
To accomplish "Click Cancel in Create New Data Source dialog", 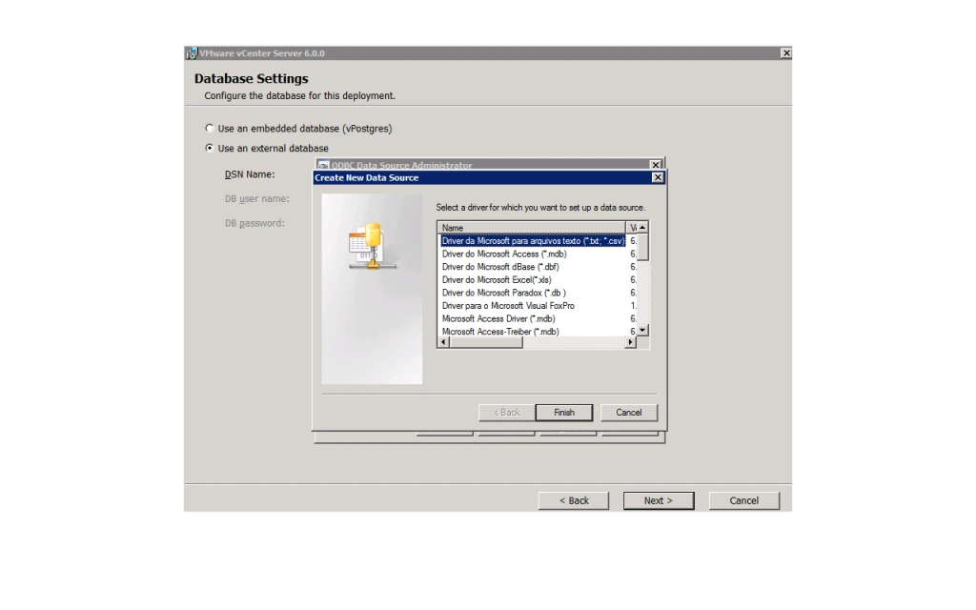I will [x=629, y=413].
